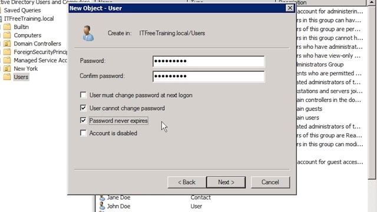Click 'rs of this group are per…' description

pyautogui.click(x=329, y=29)
